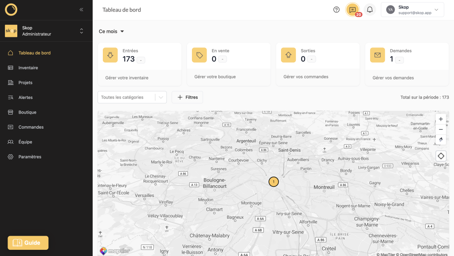
Task: Click the Filtres button
Action: (x=187, y=98)
